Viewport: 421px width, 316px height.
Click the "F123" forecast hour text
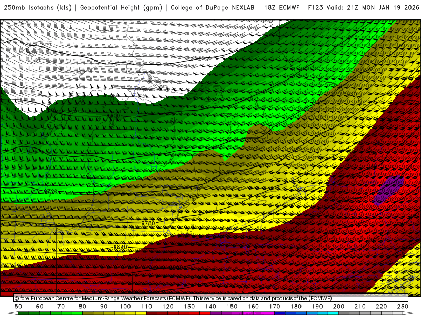315,8
